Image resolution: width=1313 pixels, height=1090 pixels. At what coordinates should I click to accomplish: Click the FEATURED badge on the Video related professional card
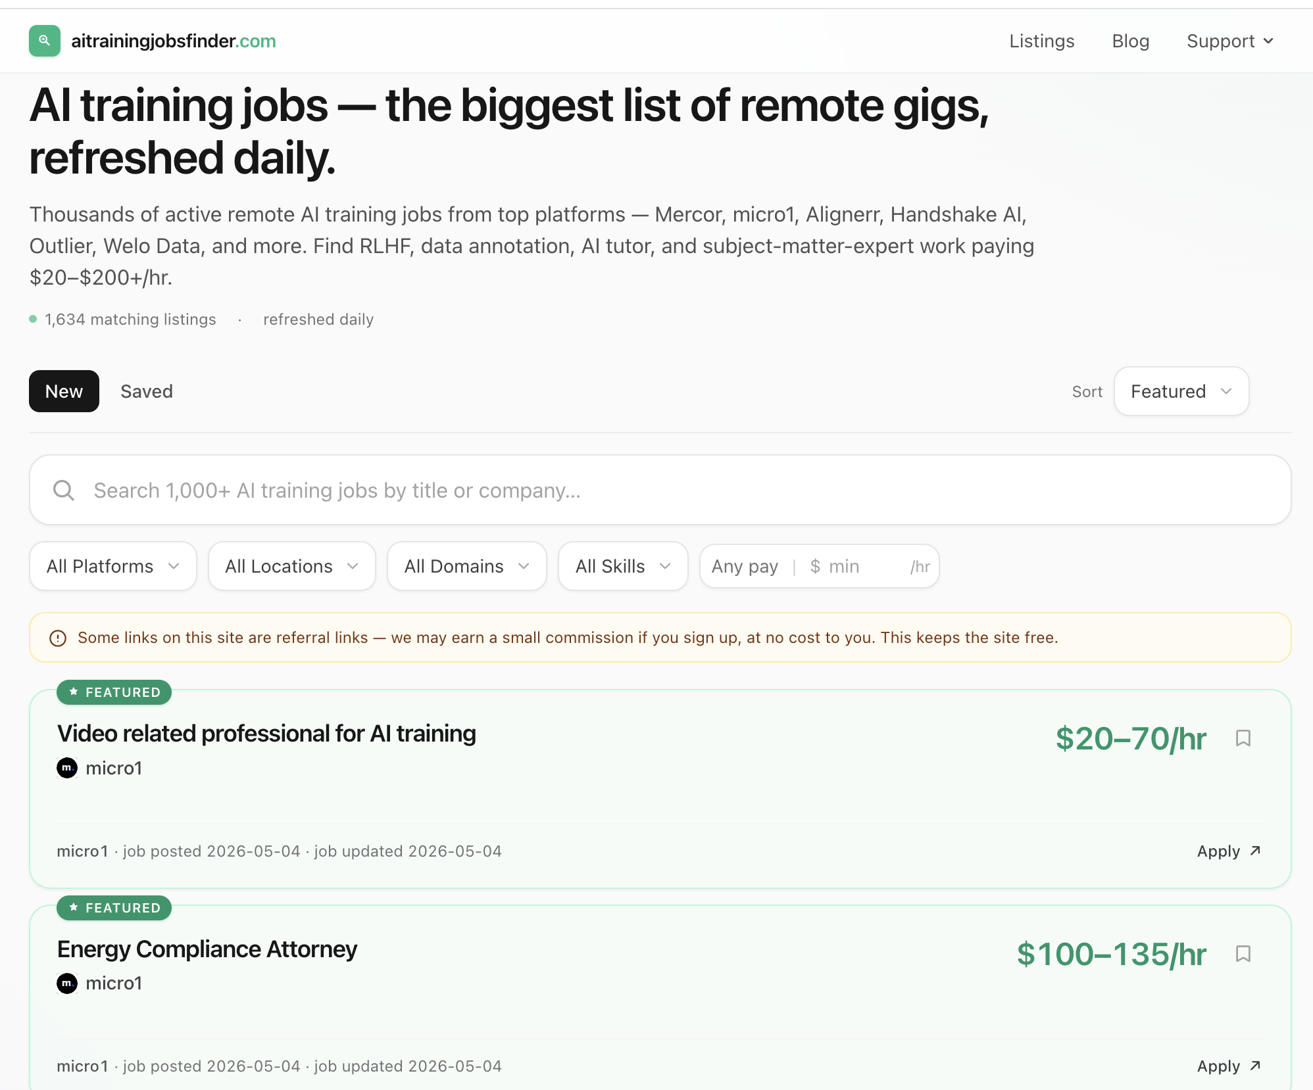(x=114, y=692)
